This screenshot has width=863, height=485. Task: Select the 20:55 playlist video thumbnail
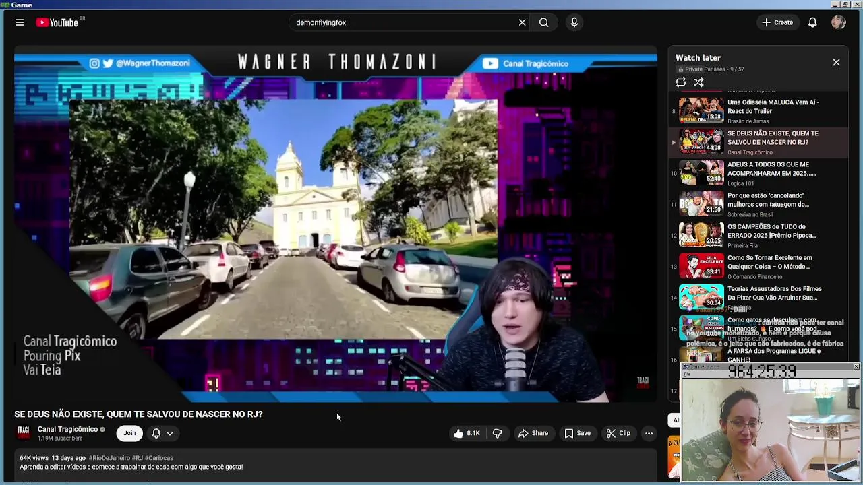click(701, 234)
